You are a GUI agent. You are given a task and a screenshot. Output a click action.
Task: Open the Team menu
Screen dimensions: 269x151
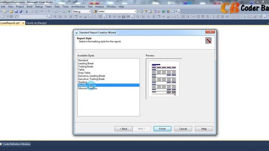coord(49,7)
